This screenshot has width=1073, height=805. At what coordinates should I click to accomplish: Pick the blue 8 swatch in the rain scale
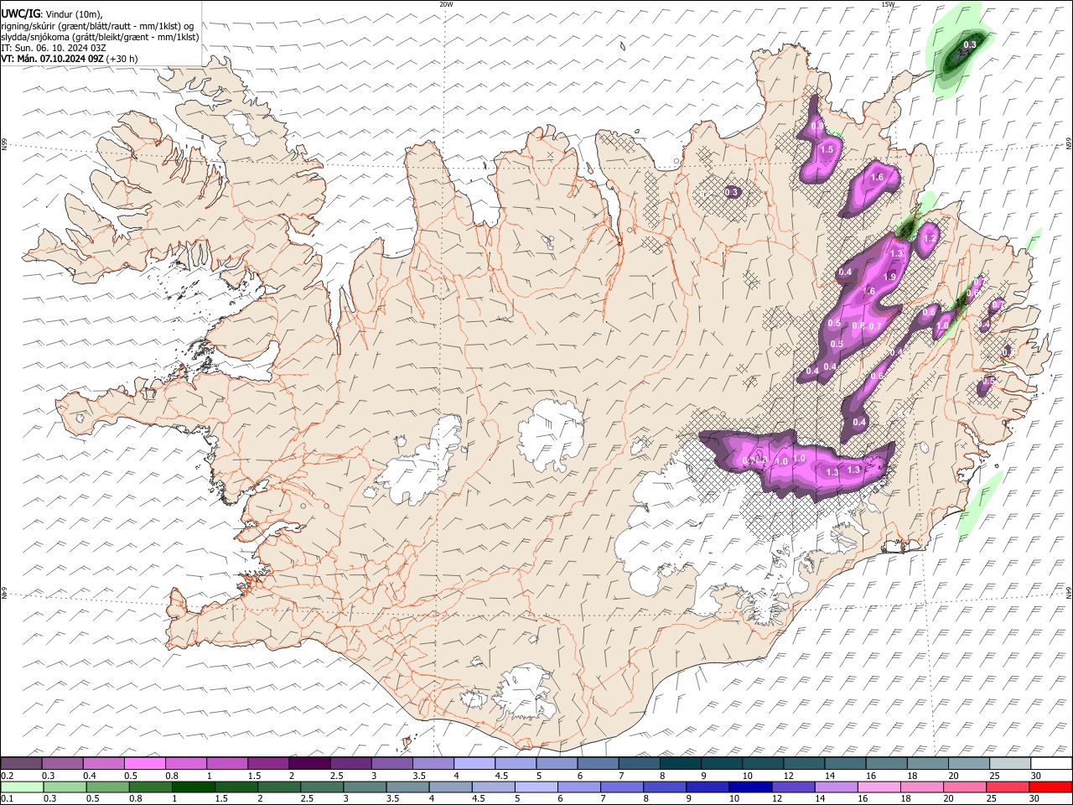pyautogui.click(x=664, y=787)
